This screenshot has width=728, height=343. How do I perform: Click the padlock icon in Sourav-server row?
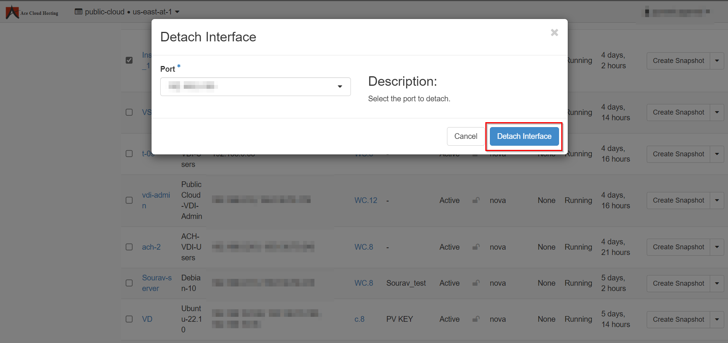[475, 283]
